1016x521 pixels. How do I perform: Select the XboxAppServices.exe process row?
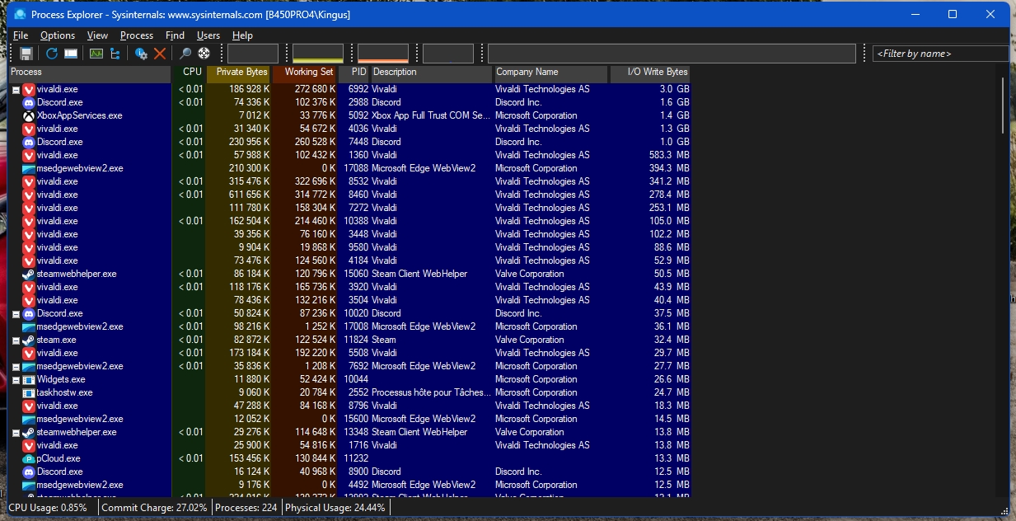pyautogui.click(x=79, y=115)
